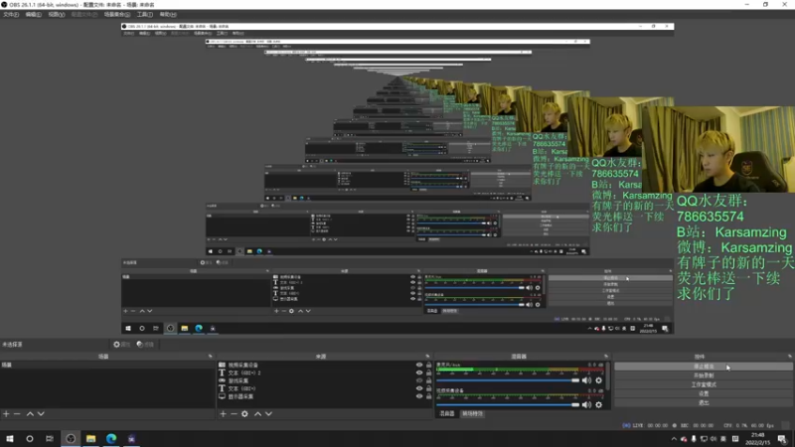Remove selected scene with minus icon

[17, 414]
